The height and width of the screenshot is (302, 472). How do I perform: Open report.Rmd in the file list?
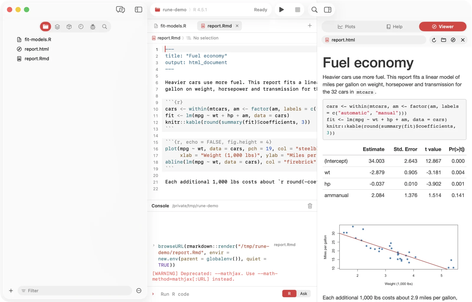(x=37, y=59)
